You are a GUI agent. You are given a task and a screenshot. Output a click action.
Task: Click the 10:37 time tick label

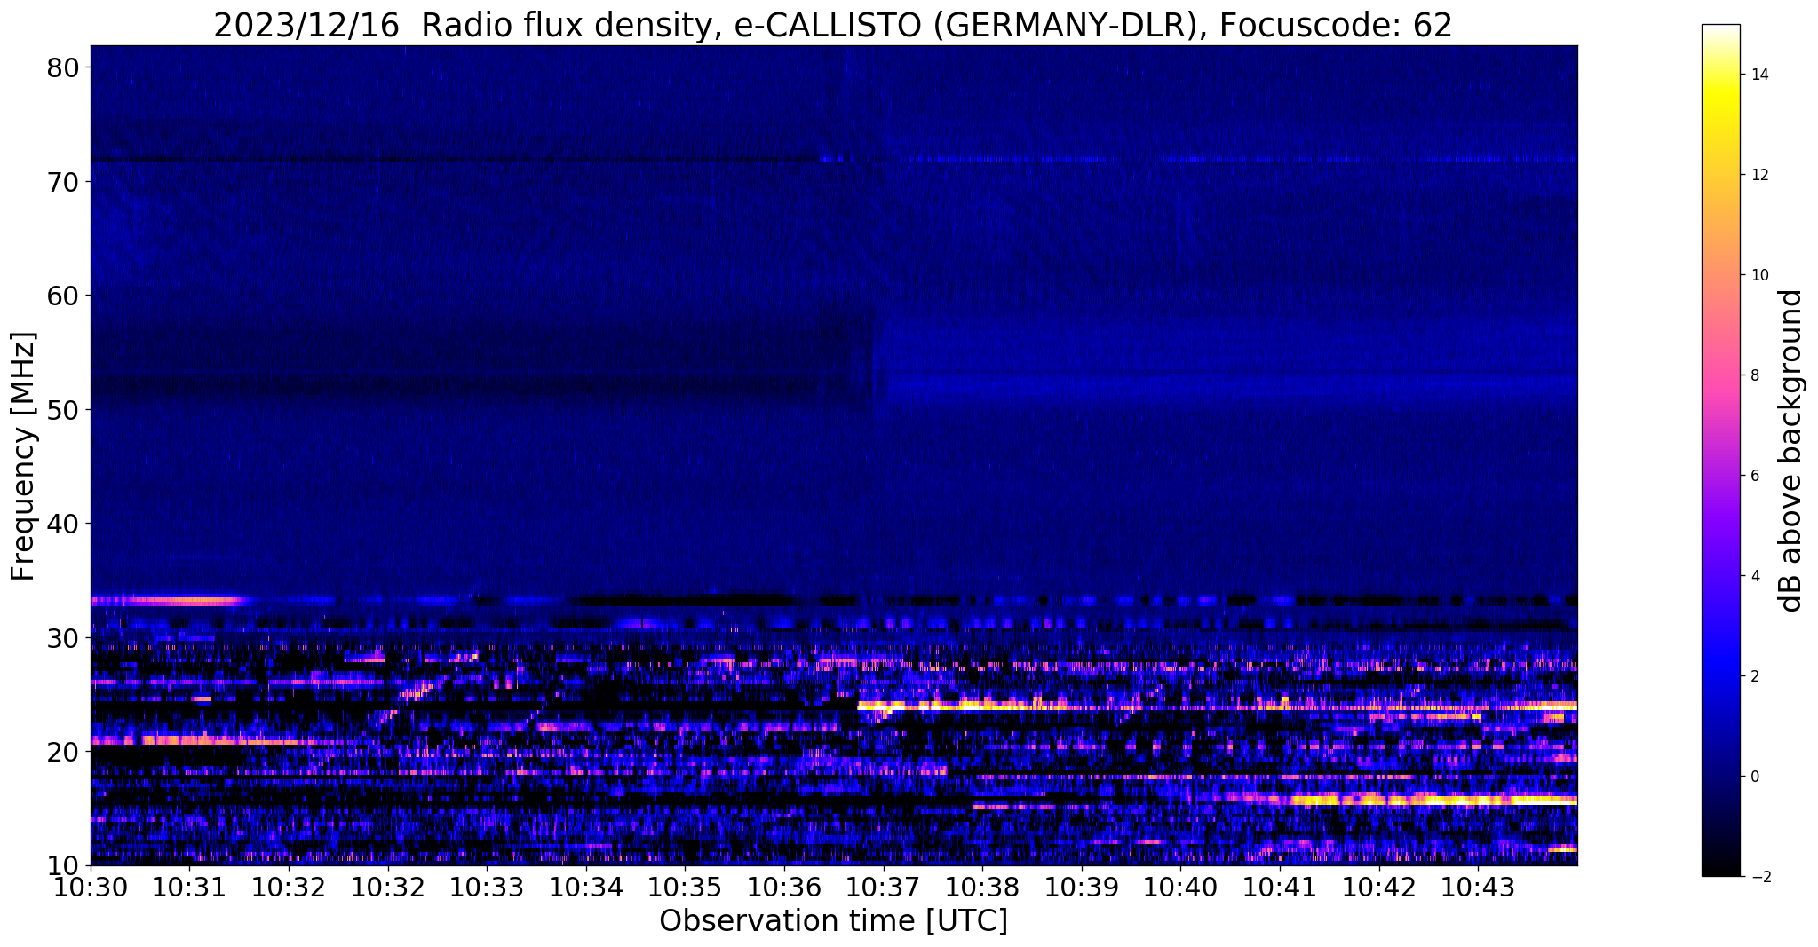(x=883, y=888)
